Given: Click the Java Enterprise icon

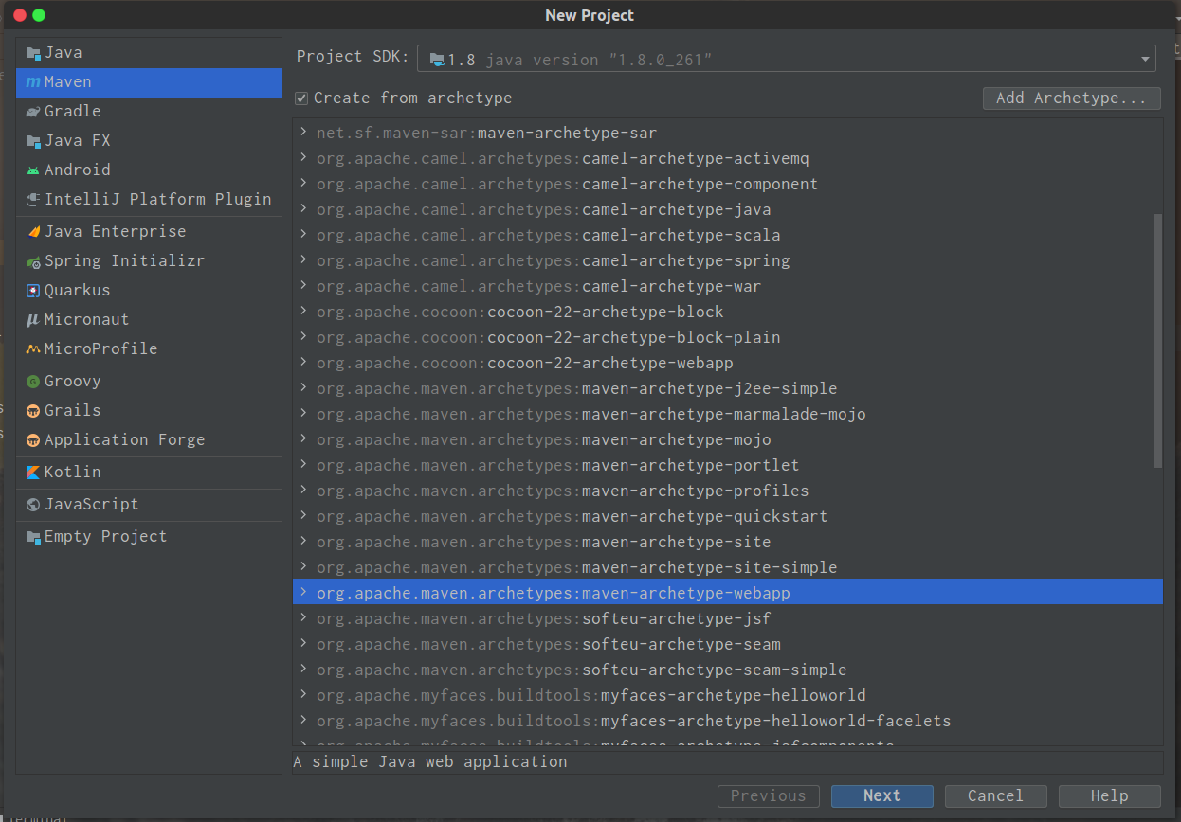Looking at the screenshot, I should click(33, 232).
